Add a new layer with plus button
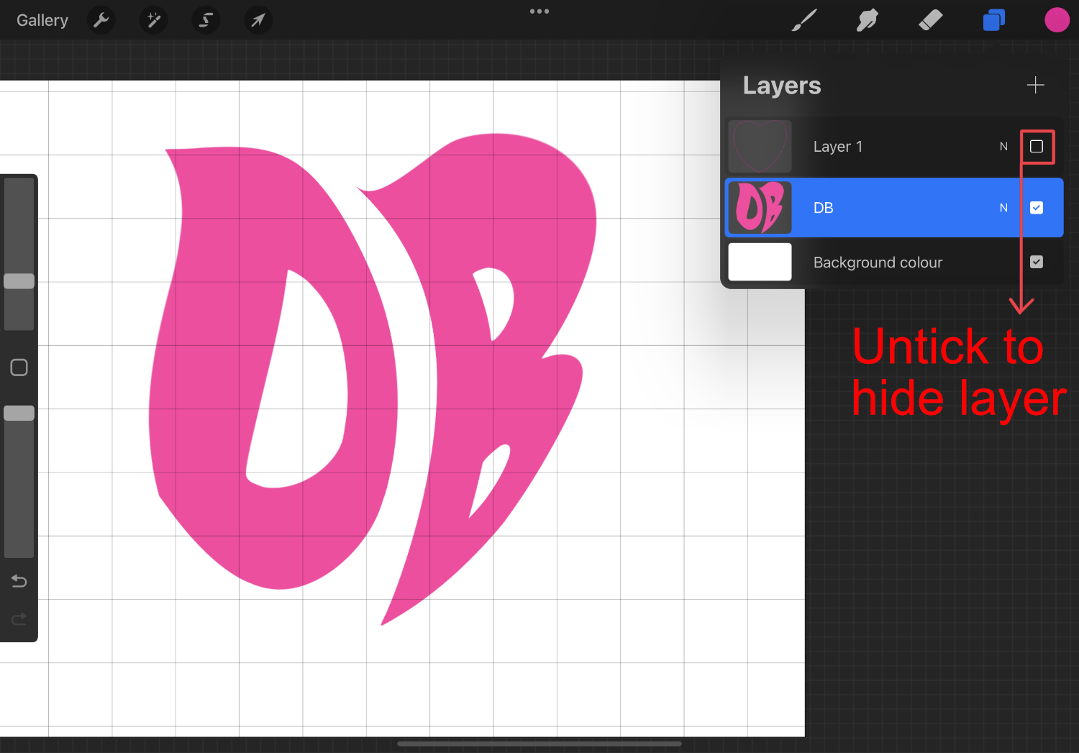Screen dimensions: 1079x753 click(x=1035, y=85)
